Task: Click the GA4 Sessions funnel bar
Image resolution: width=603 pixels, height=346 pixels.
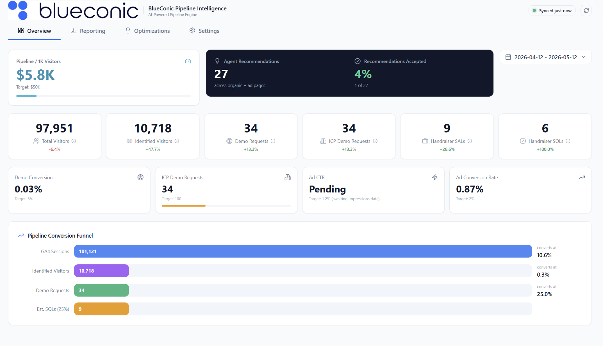Action: 303,251
